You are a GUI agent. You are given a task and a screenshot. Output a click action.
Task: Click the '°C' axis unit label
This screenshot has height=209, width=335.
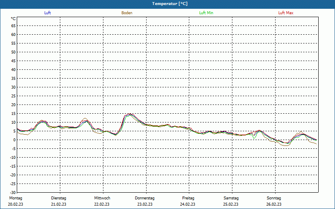13,19
